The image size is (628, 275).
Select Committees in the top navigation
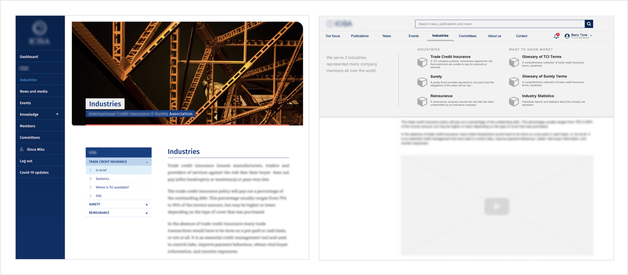467,36
